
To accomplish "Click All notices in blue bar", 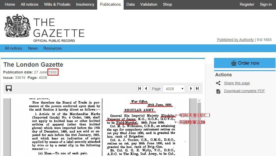I will pyautogui.click(x=13, y=48).
